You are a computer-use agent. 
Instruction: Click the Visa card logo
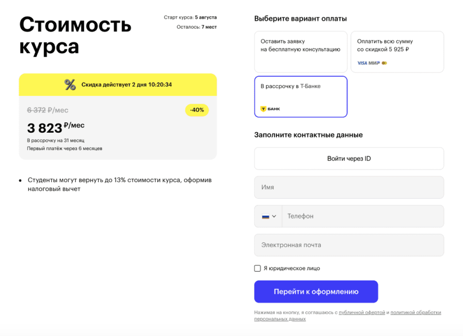coord(362,63)
